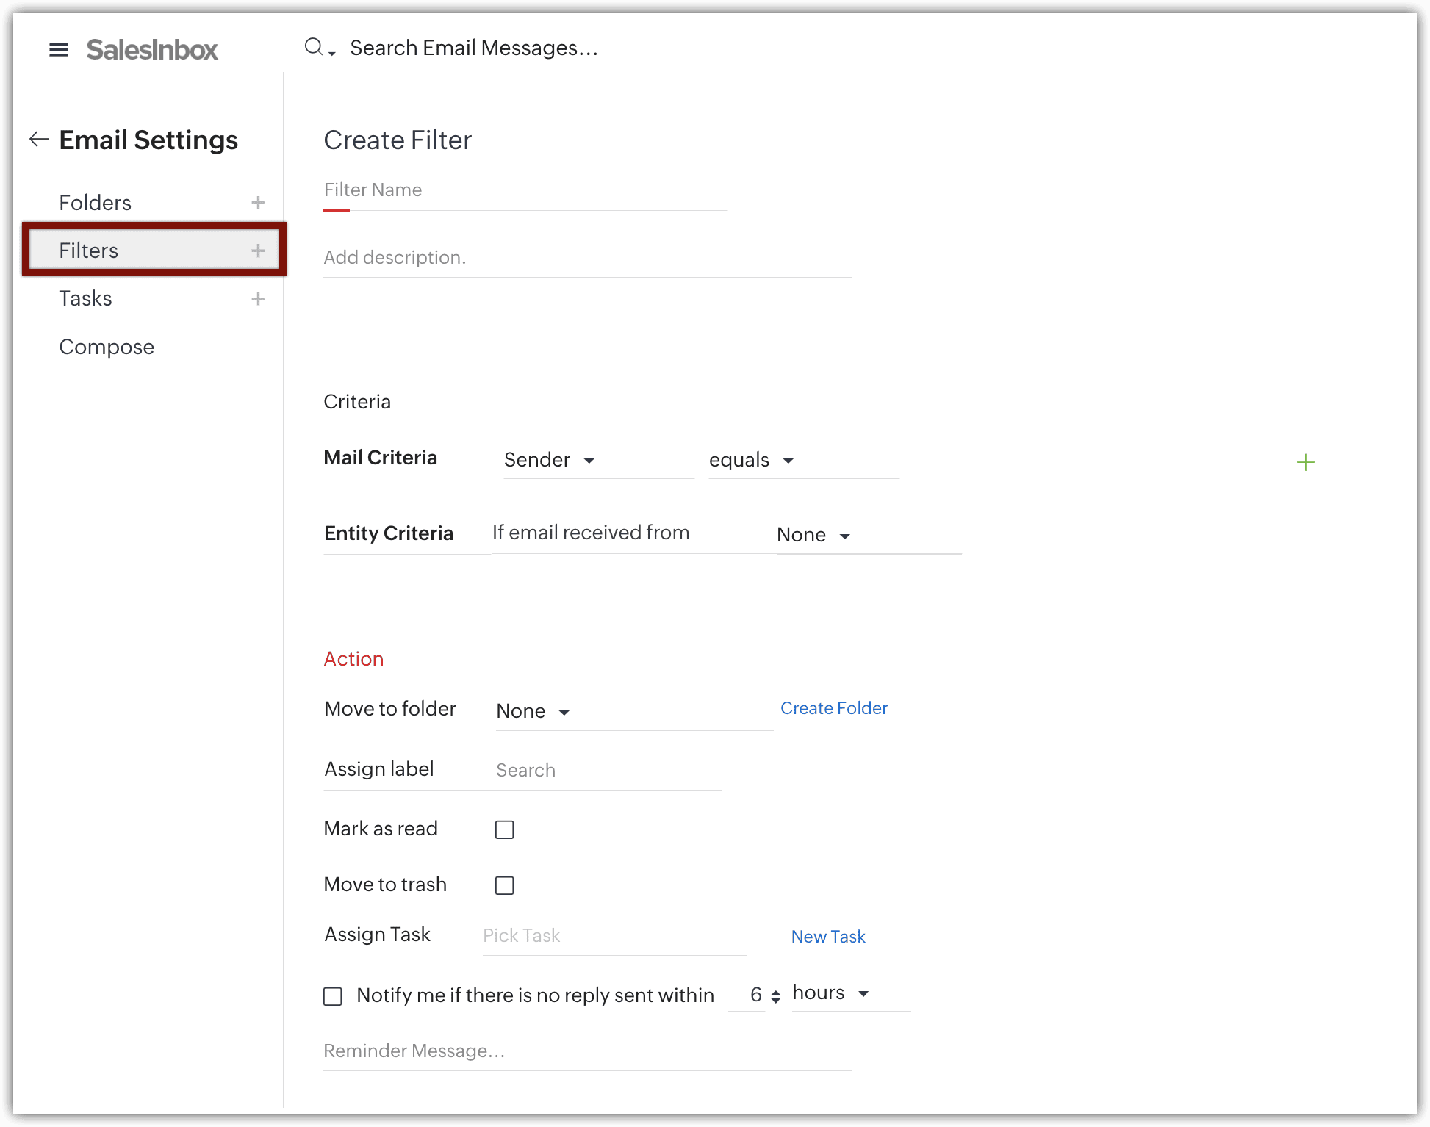
Task: Open the Compose settings item
Action: click(107, 347)
